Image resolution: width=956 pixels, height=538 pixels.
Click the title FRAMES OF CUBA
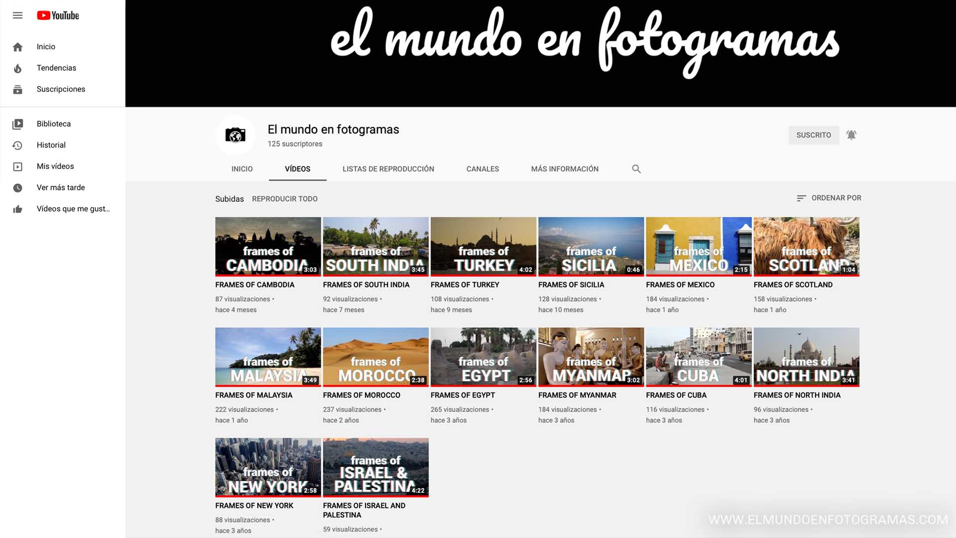point(676,396)
